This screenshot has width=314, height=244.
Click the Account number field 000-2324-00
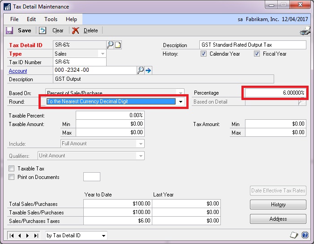95,70
